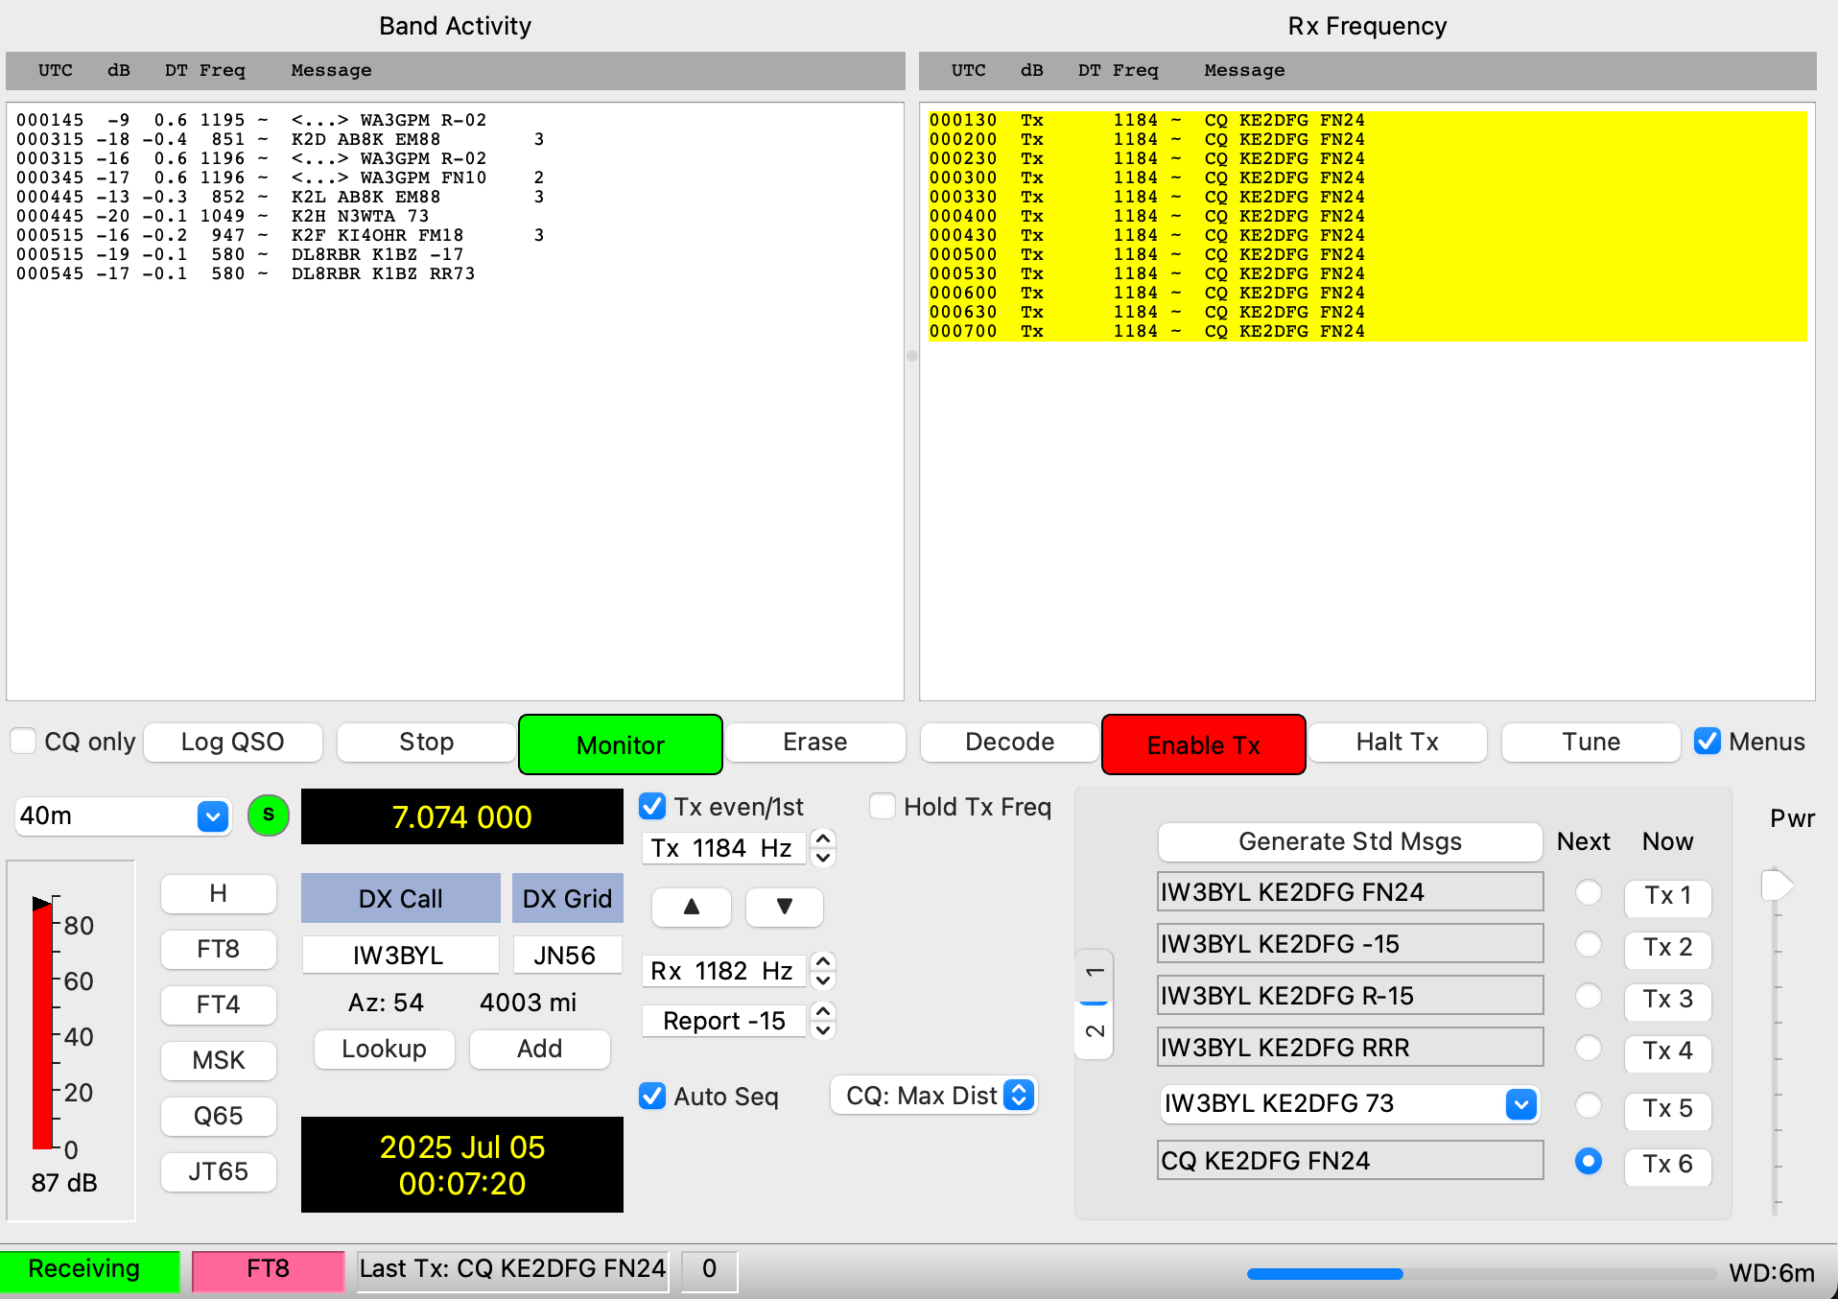Switch to message tab 2

1095,1031
